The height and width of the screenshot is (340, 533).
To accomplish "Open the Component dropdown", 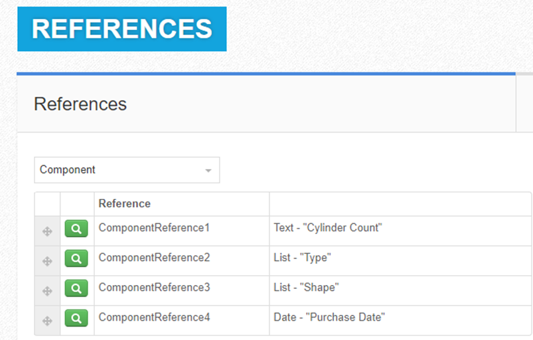I will pyautogui.click(x=127, y=170).
